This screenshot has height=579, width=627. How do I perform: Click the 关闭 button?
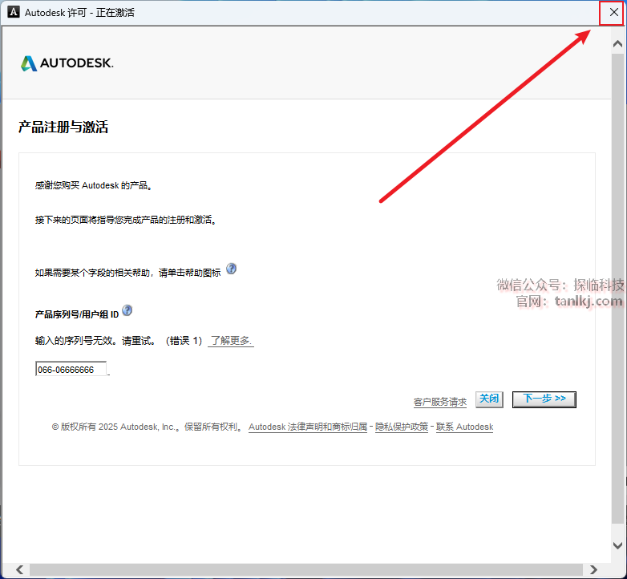[x=489, y=399]
